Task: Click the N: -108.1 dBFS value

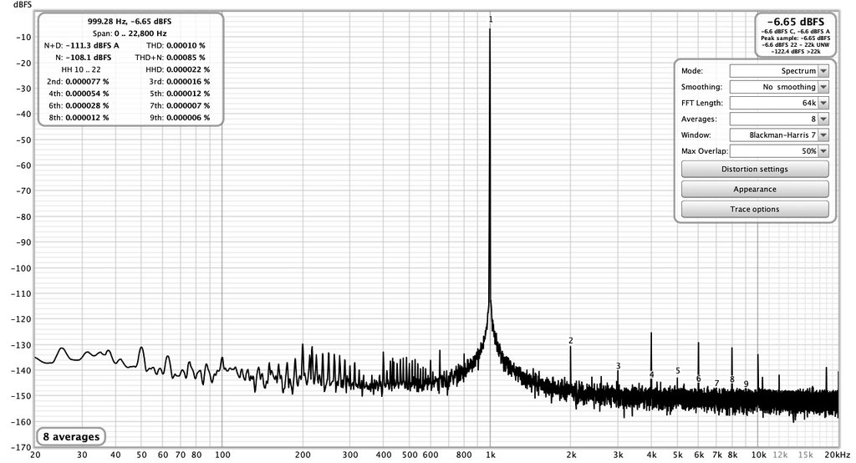Action: point(83,58)
